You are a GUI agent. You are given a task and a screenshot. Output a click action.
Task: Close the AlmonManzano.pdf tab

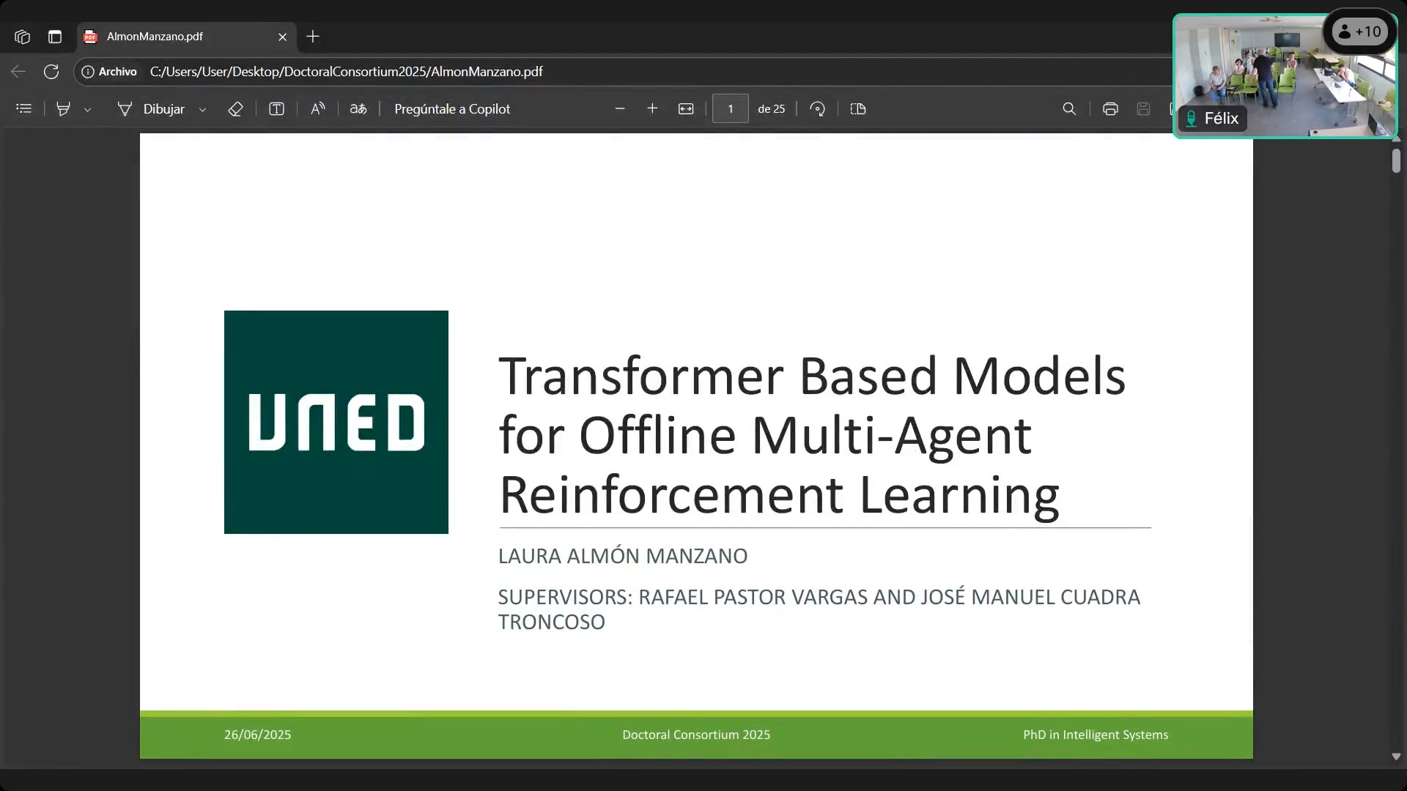coord(282,37)
